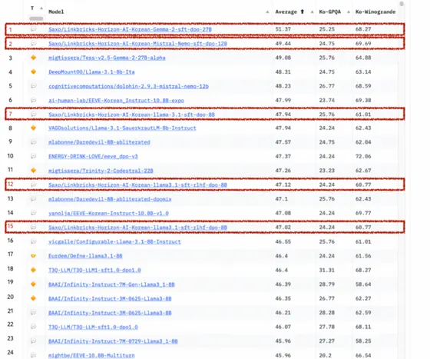Click the orange diamond icon next to migtissera/Tess-v2.5-Gemma-2-27B-alpha
This screenshot has width=430, height=359.
[x=34, y=58]
